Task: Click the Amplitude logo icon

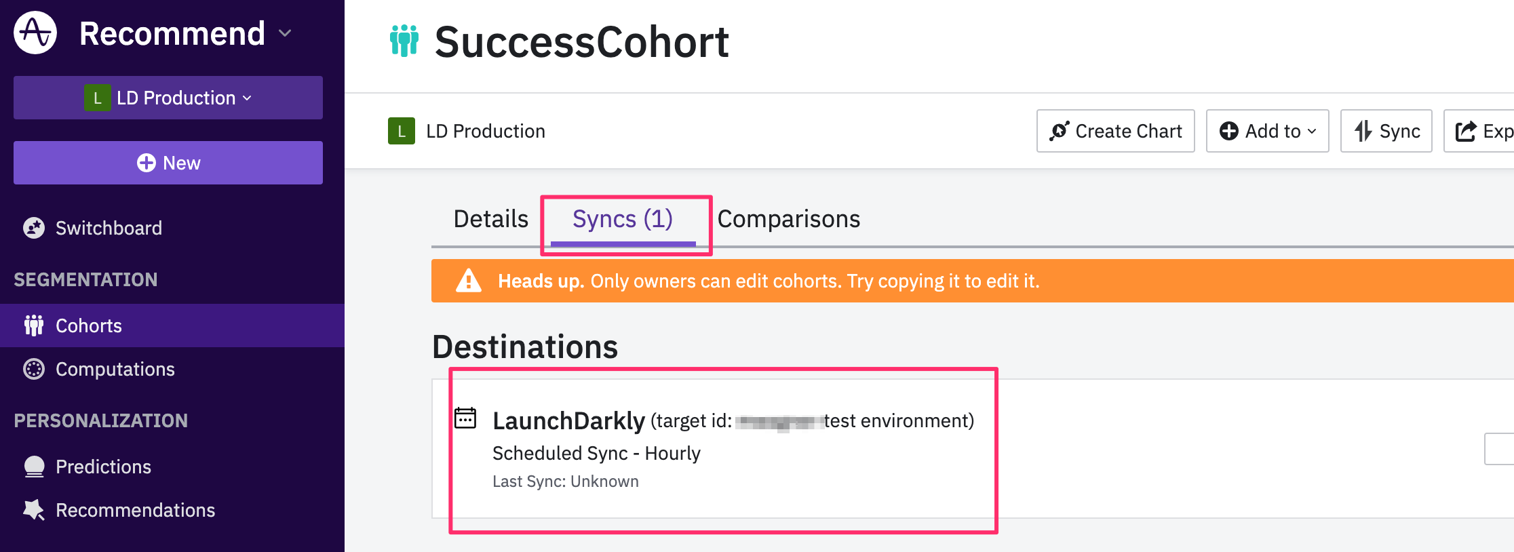Action: [35, 33]
